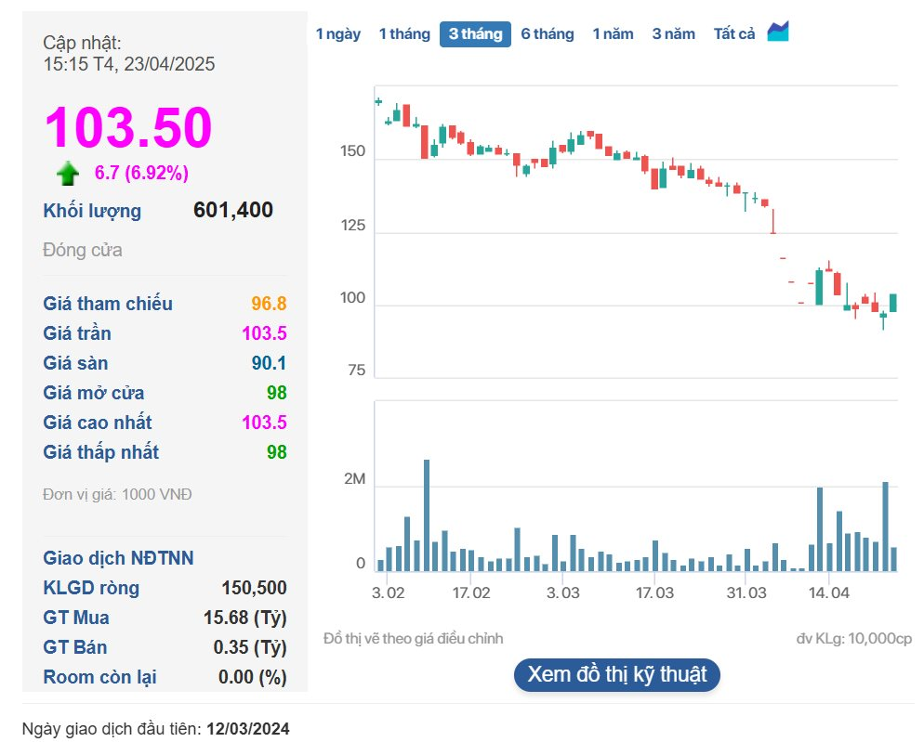Screen dimensions: 924x742
Task: Click the 17.03 date label on chart axis
Action: point(654,592)
